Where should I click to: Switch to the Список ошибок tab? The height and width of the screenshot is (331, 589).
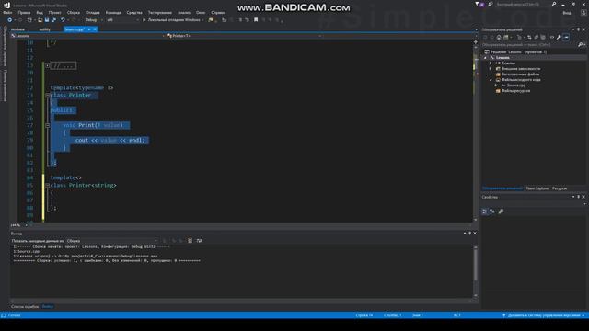point(25,307)
